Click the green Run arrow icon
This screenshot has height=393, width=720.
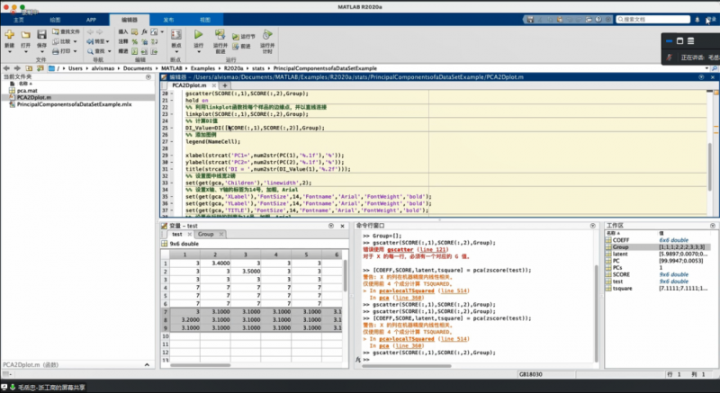[x=198, y=34]
